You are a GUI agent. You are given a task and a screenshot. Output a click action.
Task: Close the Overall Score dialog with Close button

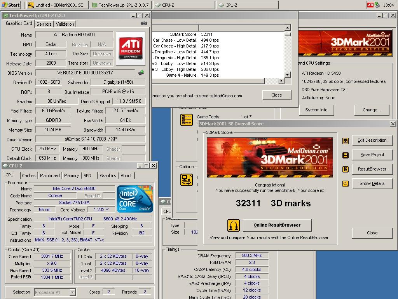[372, 233]
